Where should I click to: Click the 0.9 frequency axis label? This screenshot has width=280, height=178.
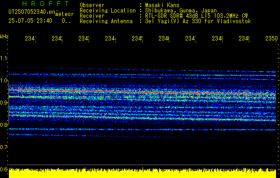(4, 102)
